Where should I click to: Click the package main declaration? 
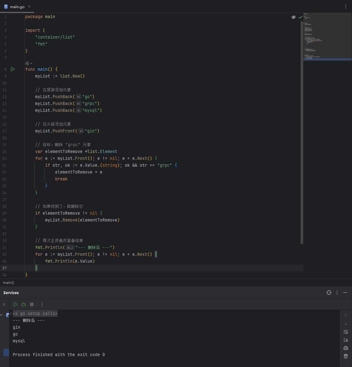(40, 17)
